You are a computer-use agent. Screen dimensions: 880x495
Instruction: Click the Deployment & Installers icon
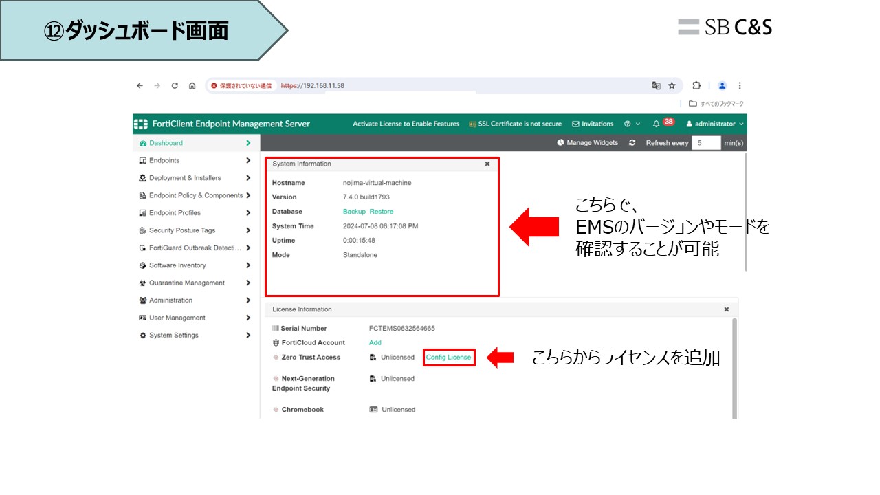tap(143, 178)
